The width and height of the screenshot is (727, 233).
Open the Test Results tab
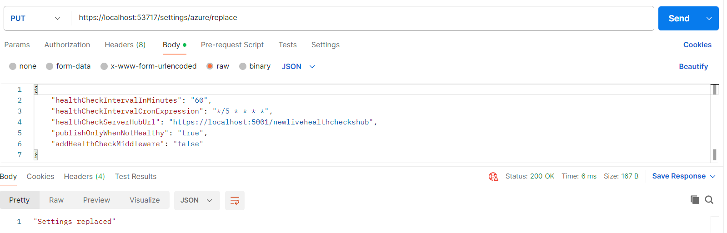point(135,176)
